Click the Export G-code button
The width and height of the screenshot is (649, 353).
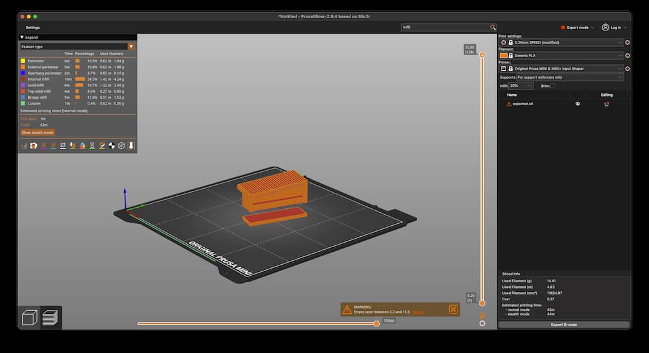563,324
